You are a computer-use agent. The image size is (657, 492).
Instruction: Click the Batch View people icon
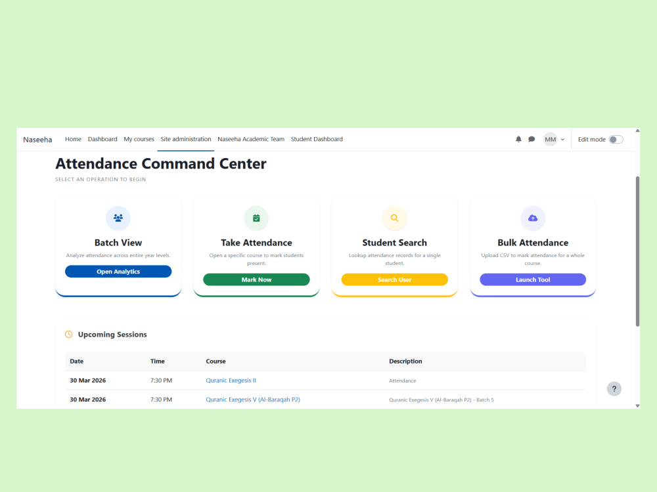click(x=118, y=218)
